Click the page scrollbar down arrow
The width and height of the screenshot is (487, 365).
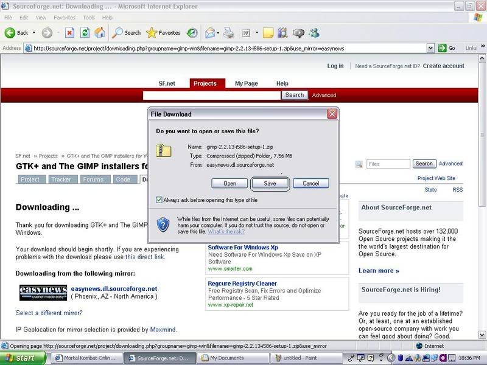[482, 335]
